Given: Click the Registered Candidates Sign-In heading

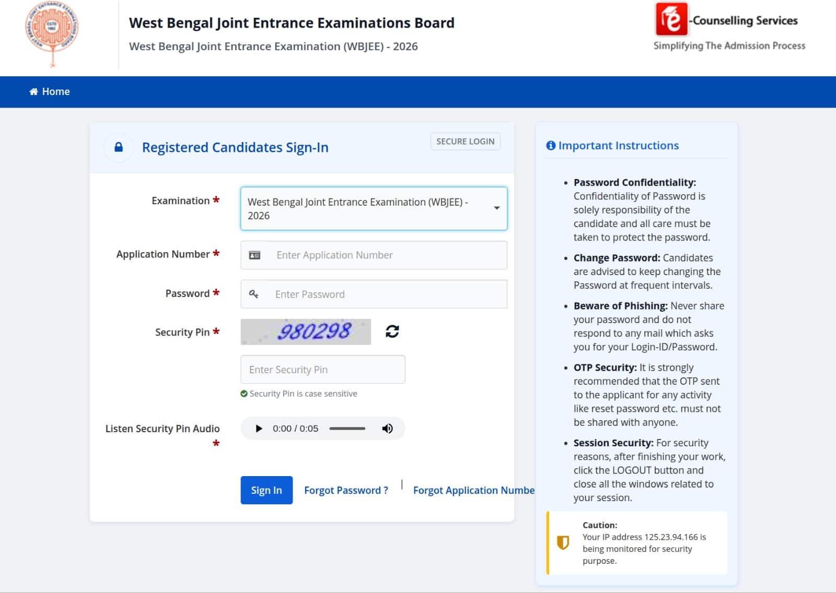Looking at the screenshot, I should [235, 148].
